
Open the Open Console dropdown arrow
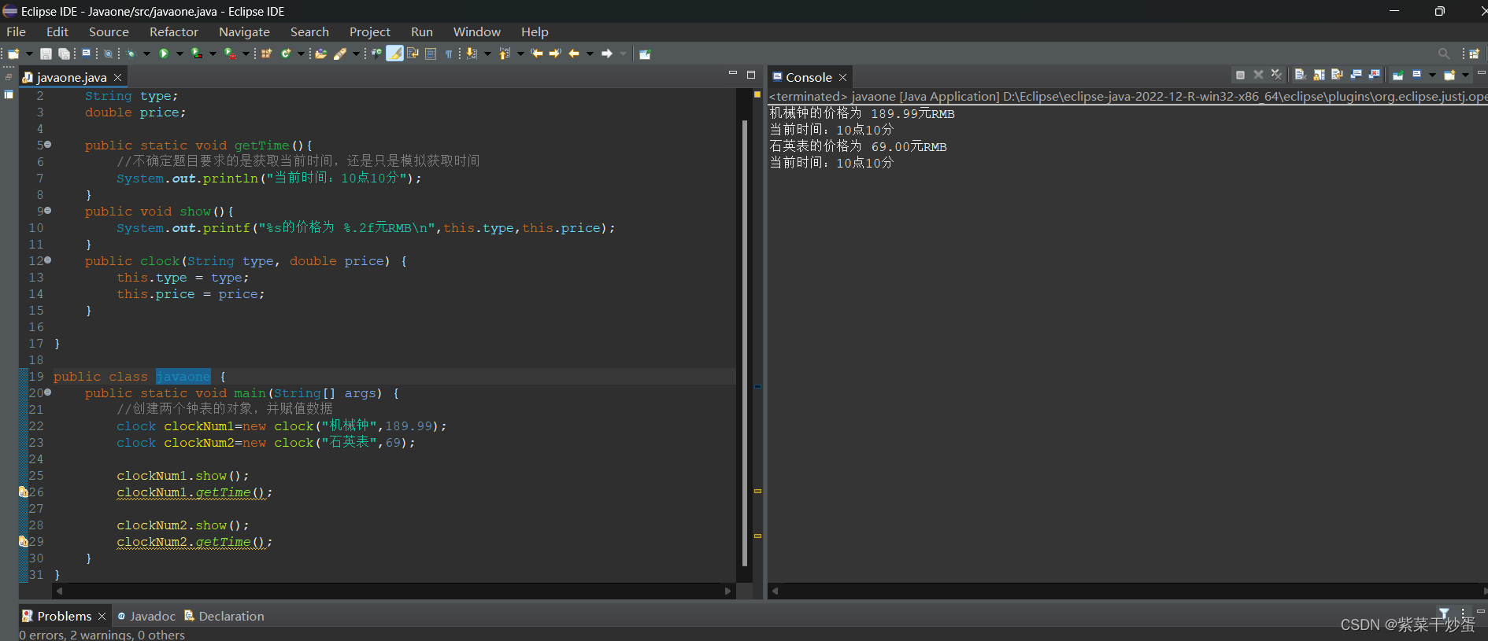click(1465, 75)
